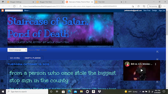Viewport: 168px width, 94px height.
Task: Click the Blogger navbar search field
Action: (13, 10)
